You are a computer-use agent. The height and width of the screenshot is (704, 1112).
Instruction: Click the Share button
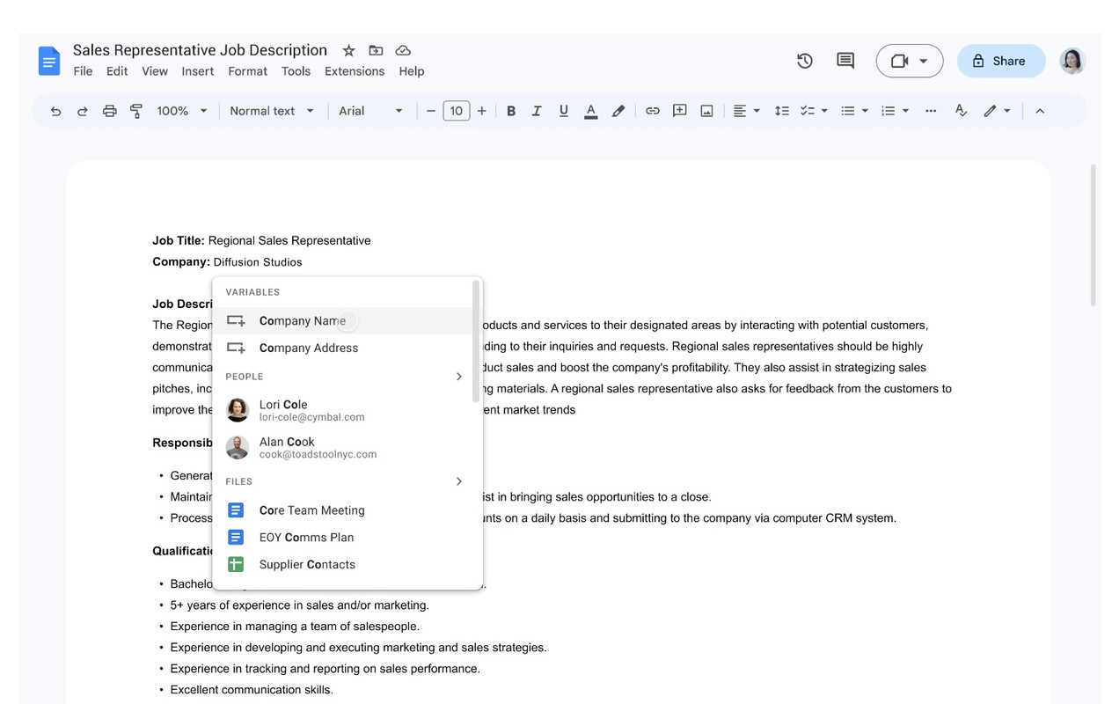click(x=1001, y=61)
